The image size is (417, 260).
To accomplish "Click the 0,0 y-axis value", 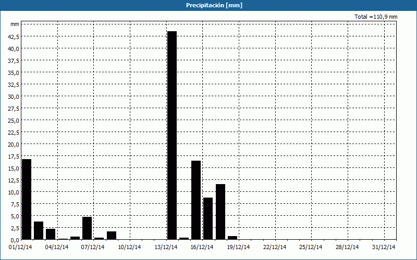I will click(15, 240).
